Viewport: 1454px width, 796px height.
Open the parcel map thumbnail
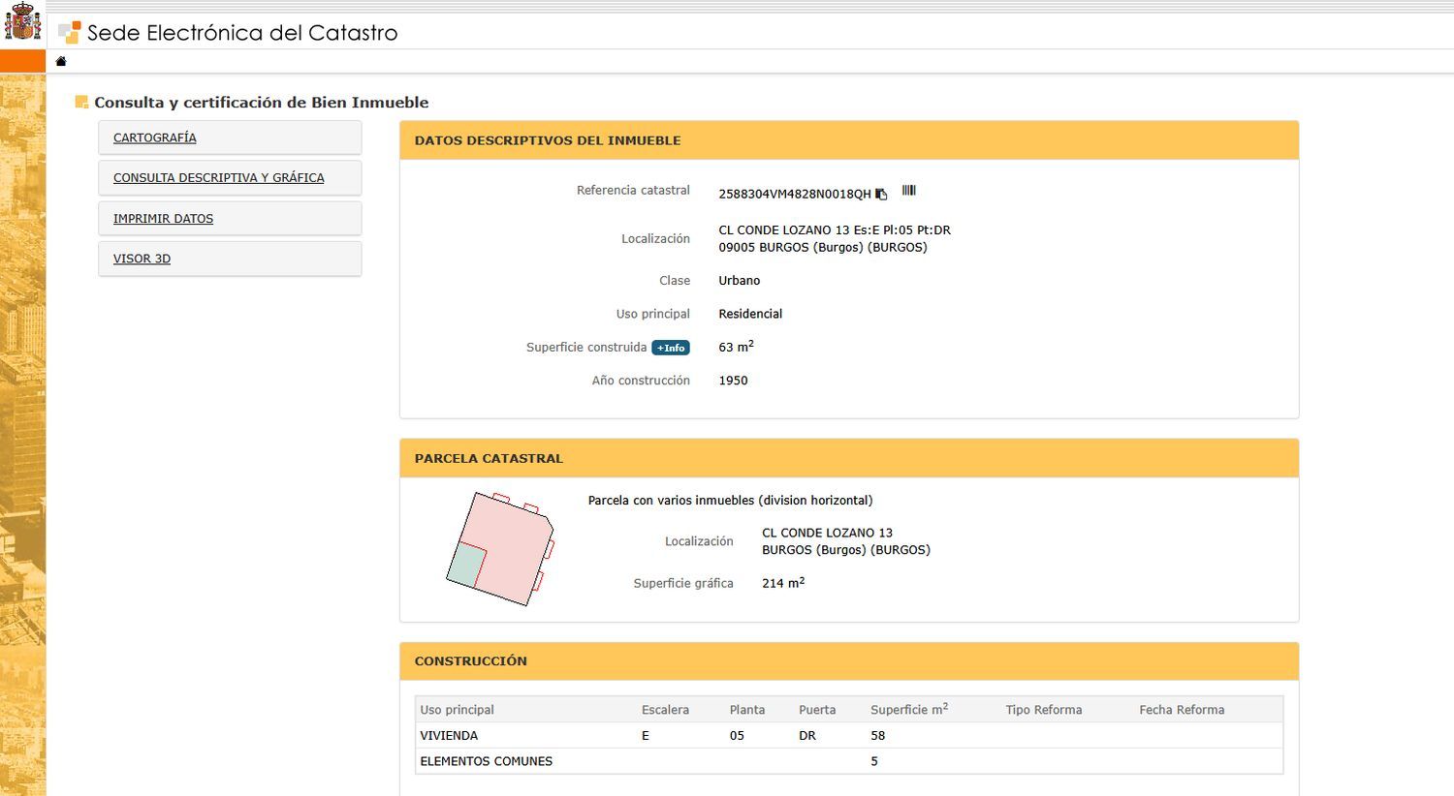(x=500, y=549)
